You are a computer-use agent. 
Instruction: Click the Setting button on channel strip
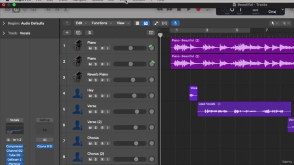tap(45, 120)
